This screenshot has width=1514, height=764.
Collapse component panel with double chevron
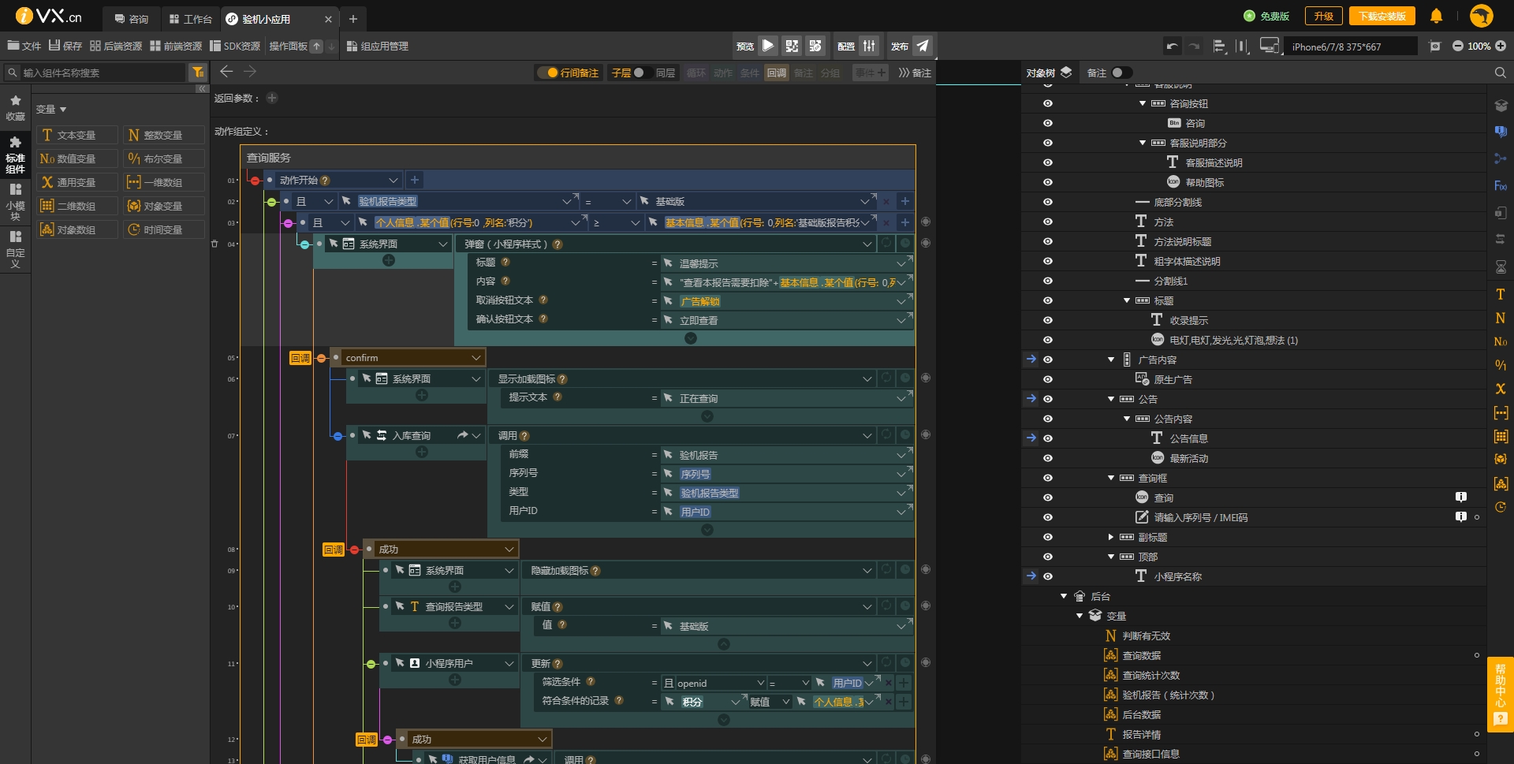[202, 89]
